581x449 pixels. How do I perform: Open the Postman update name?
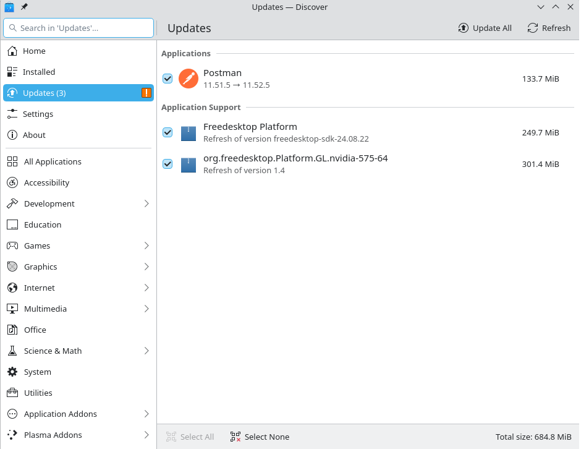point(223,73)
